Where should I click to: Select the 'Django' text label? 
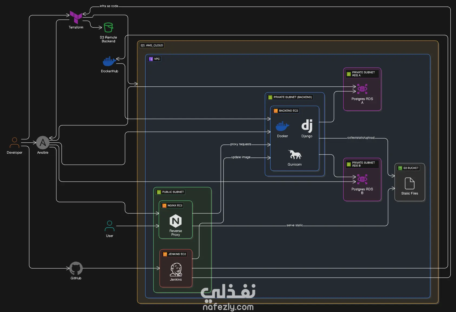[x=307, y=136]
